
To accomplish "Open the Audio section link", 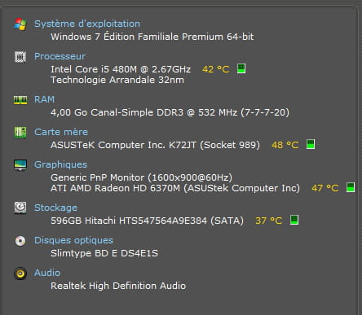I will (47, 273).
